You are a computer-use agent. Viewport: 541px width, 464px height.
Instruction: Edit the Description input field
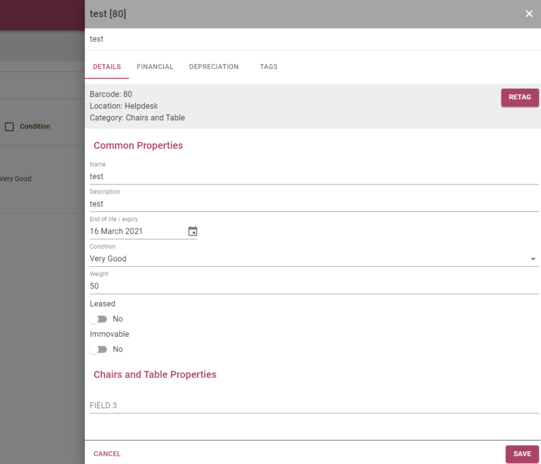314,204
